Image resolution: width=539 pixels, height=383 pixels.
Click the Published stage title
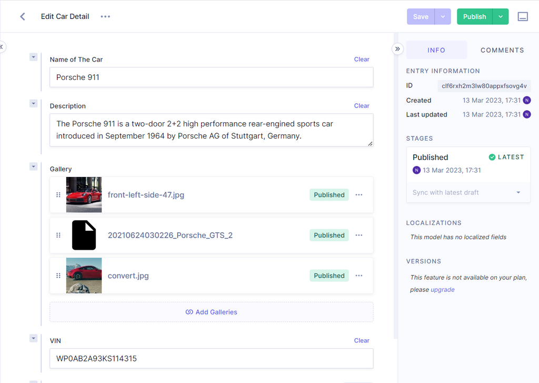(431, 158)
